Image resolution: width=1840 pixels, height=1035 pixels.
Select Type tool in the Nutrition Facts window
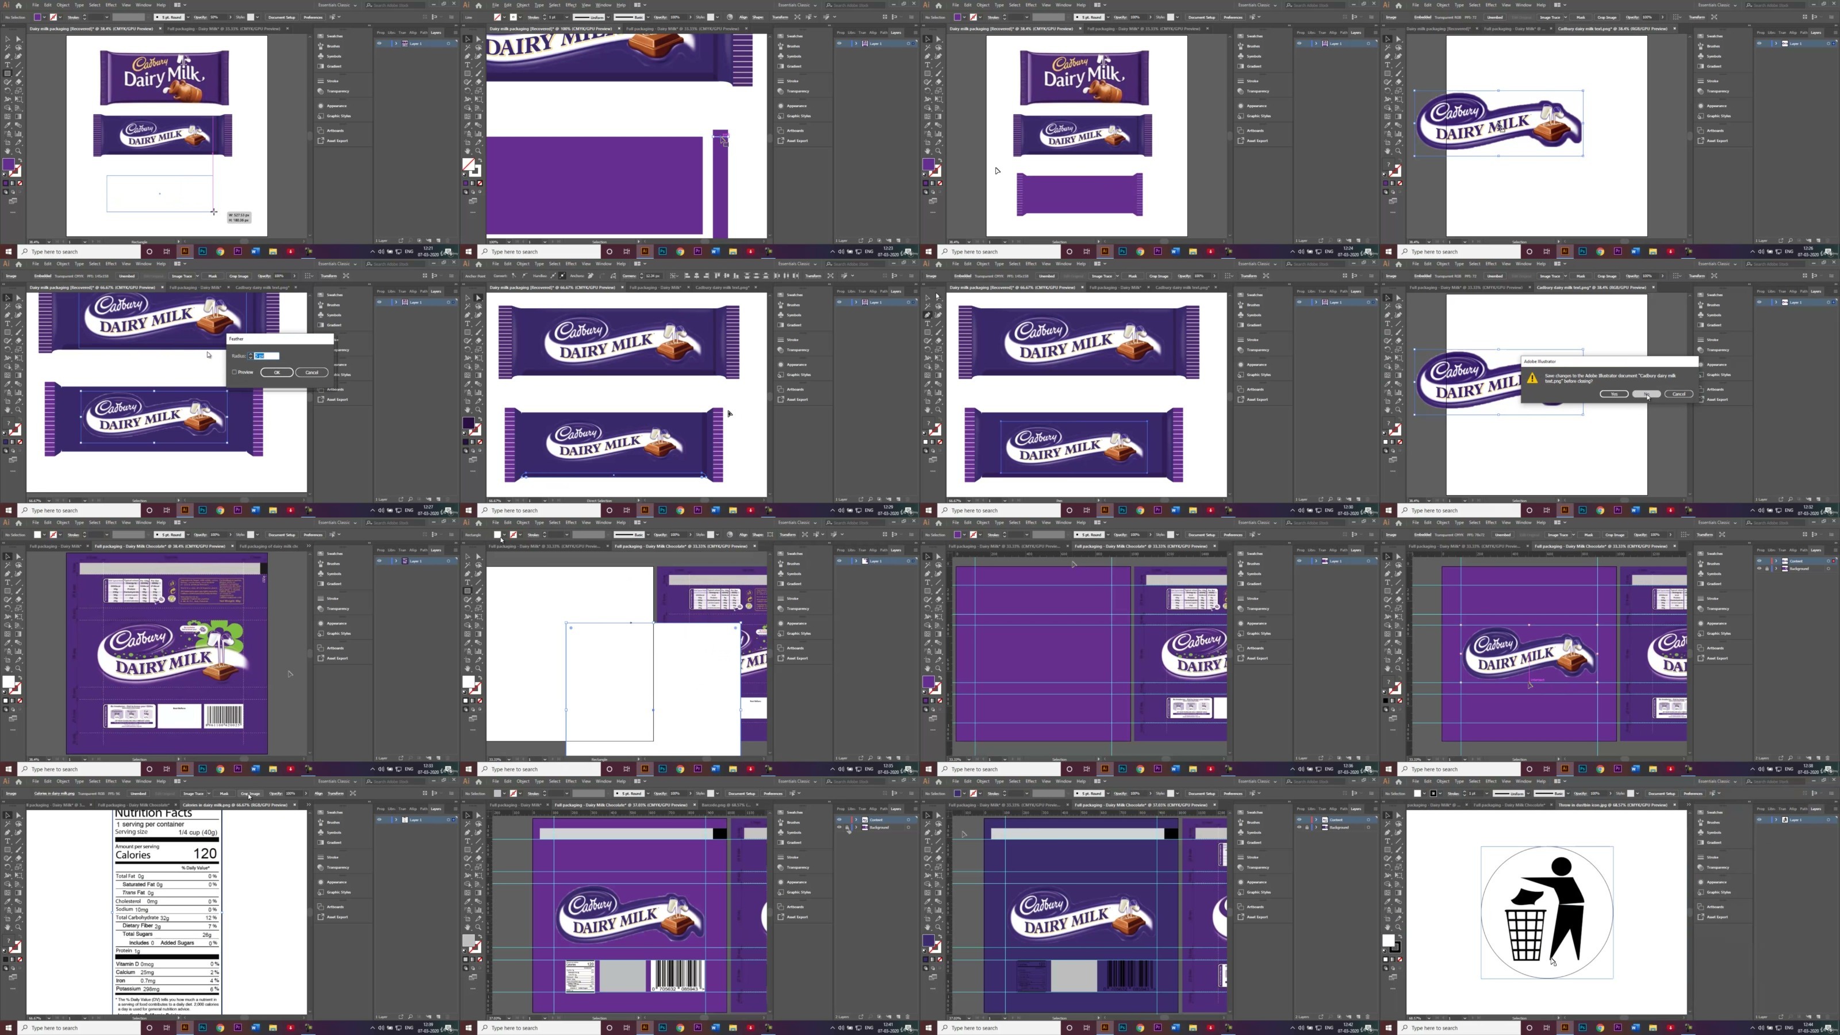pos(8,841)
